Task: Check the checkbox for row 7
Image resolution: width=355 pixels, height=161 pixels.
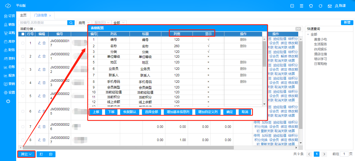Action: tap(23, 127)
